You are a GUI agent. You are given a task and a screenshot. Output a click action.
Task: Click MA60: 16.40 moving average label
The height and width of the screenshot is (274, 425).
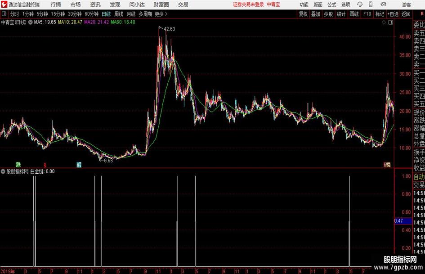123,22
